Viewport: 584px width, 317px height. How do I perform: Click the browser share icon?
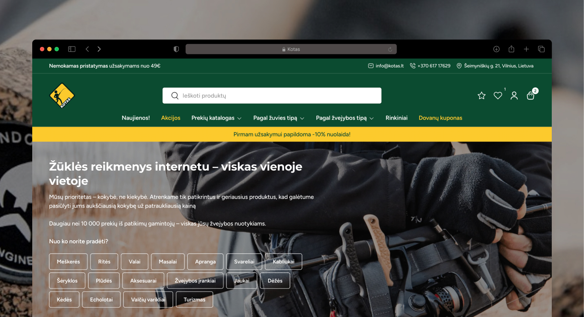point(511,49)
